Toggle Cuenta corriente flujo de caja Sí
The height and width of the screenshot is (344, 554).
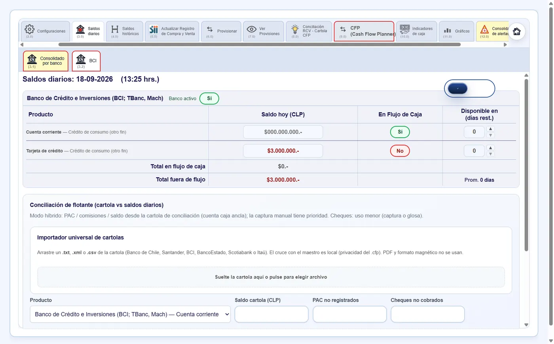pos(400,132)
